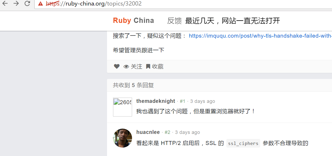Screen dimensions: 332x156
Task: Like the topic with the heart icon
Action: click(x=116, y=67)
